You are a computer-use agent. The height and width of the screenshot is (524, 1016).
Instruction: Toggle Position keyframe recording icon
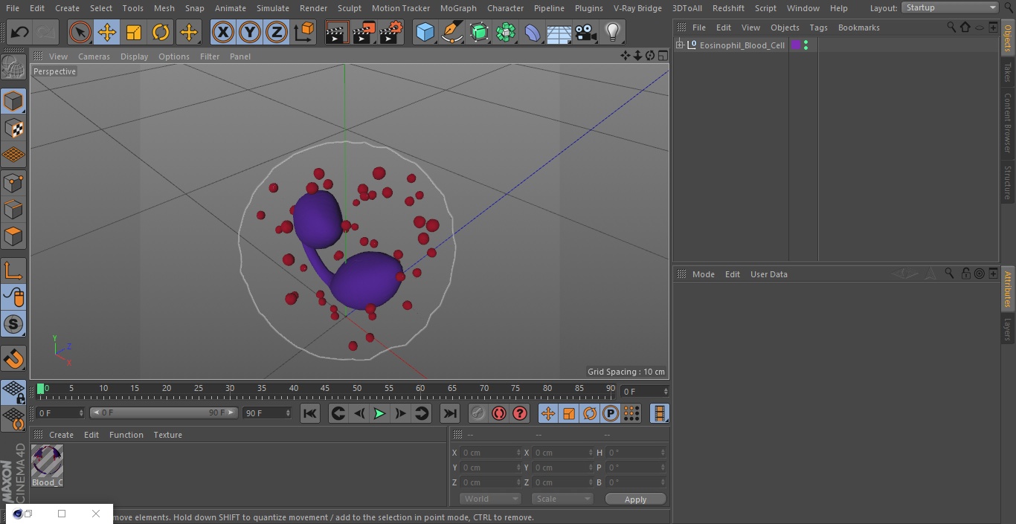coord(548,413)
